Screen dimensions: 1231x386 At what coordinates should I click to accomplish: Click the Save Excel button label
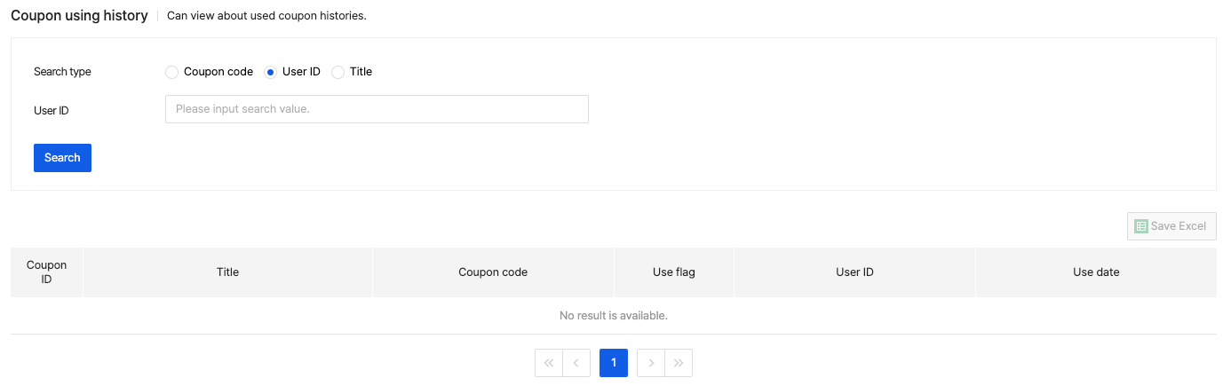click(1178, 226)
